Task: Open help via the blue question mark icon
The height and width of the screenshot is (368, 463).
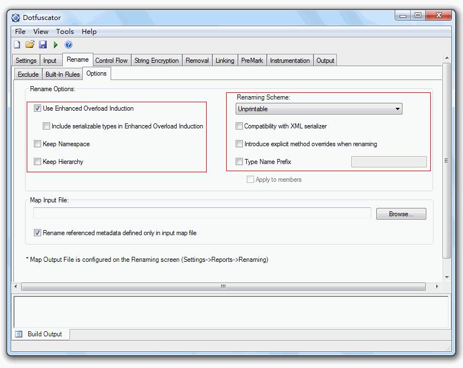Action: pos(68,44)
